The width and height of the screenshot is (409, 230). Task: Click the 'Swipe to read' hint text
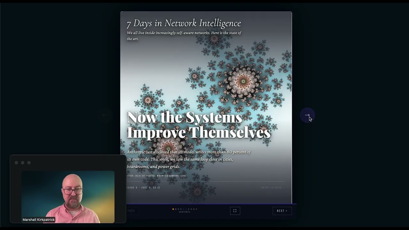click(x=273, y=188)
